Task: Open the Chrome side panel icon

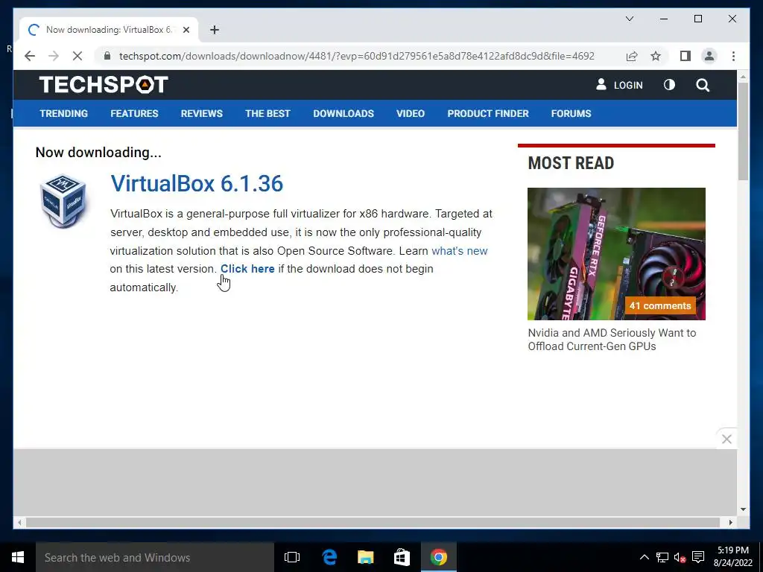Action: pos(686,56)
